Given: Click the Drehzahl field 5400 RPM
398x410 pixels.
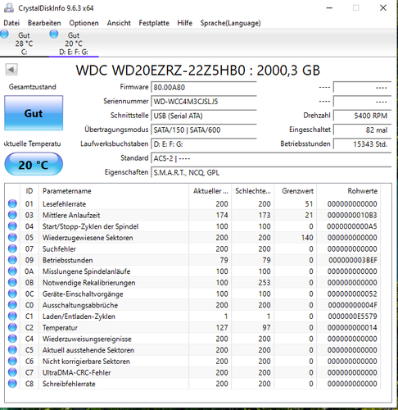Looking at the screenshot, I should (x=362, y=116).
